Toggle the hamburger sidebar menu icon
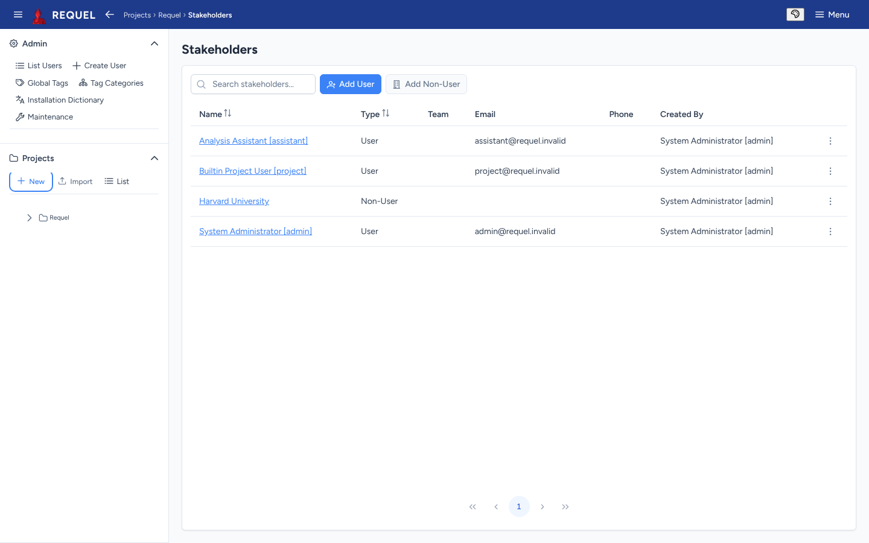869x543 pixels. pyautogui.click(x=18, y=14)
